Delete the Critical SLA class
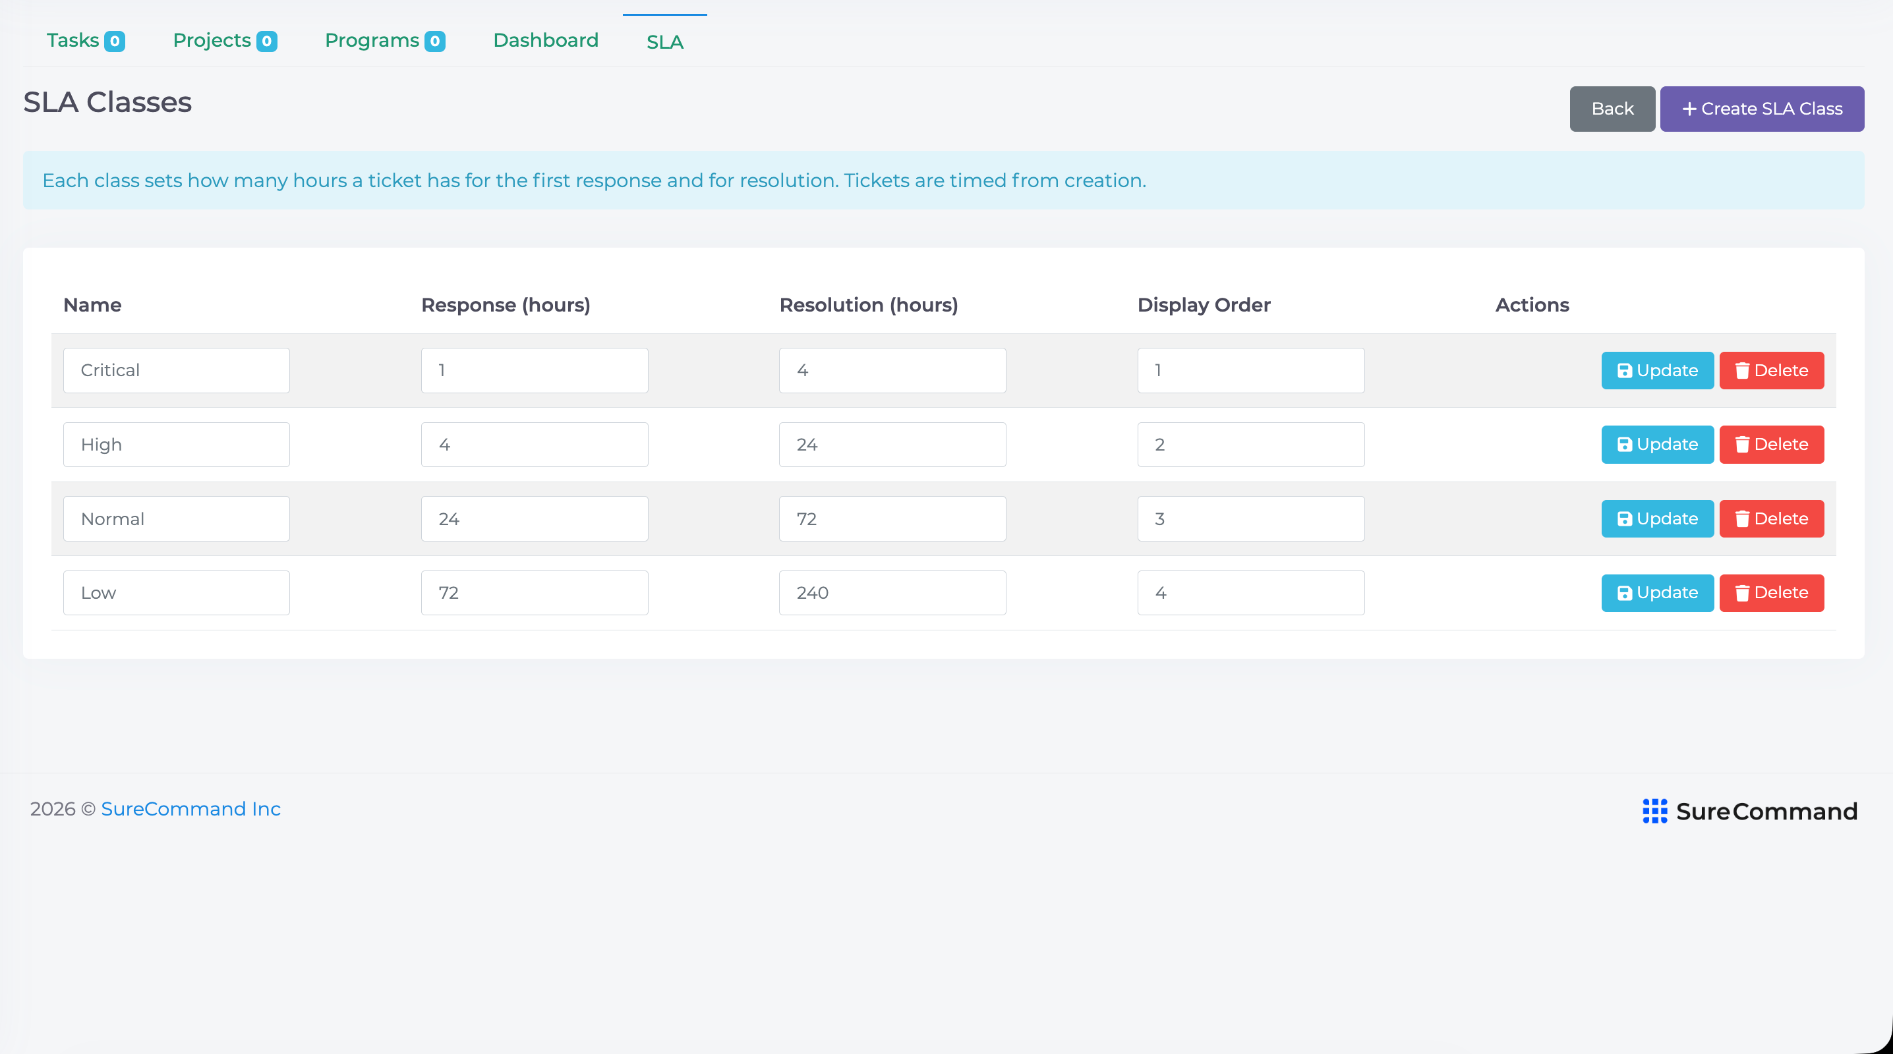The width and height of the screenshot is (1893, 1054). [x=1771, y=370]
